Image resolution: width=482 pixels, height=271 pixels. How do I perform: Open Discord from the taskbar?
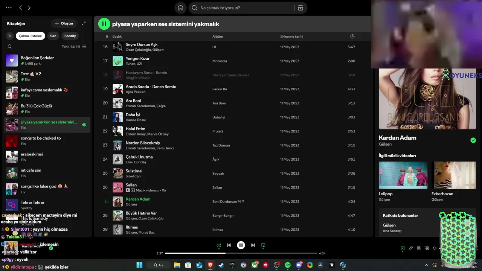click(x=299, y=265)
